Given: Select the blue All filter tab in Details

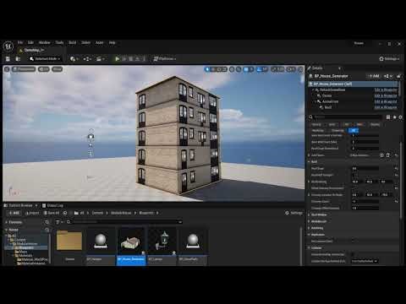Looking at the screenshot, I should click(354, 130).
